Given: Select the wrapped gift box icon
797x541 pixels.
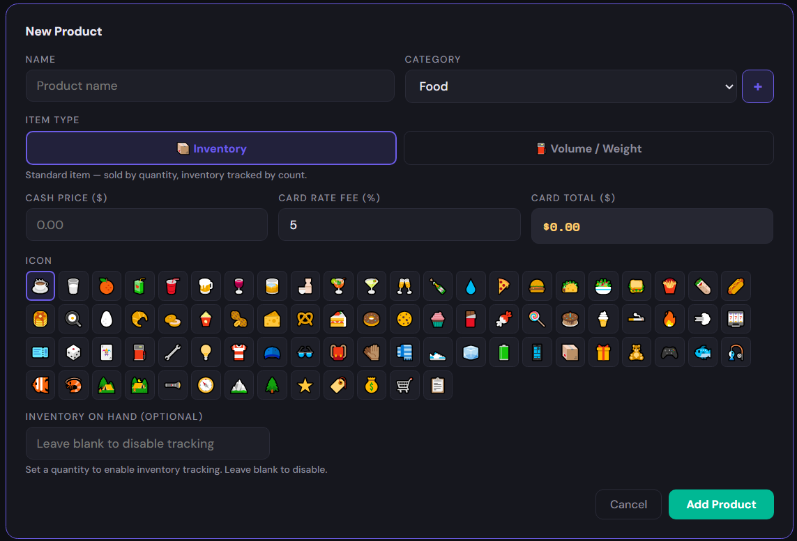Looking at the screenshot, I should (x=603, y=352).
